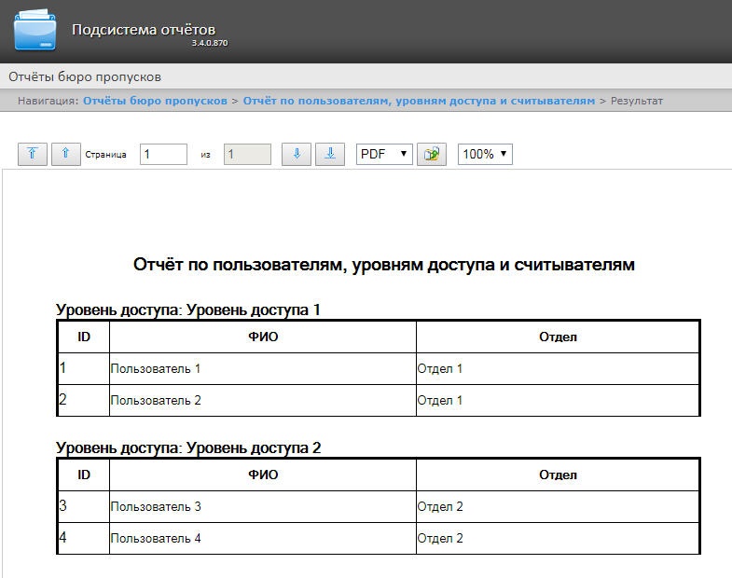Open the PDF export format dropdown
The image size is (732, 578).
coord(384,154)
